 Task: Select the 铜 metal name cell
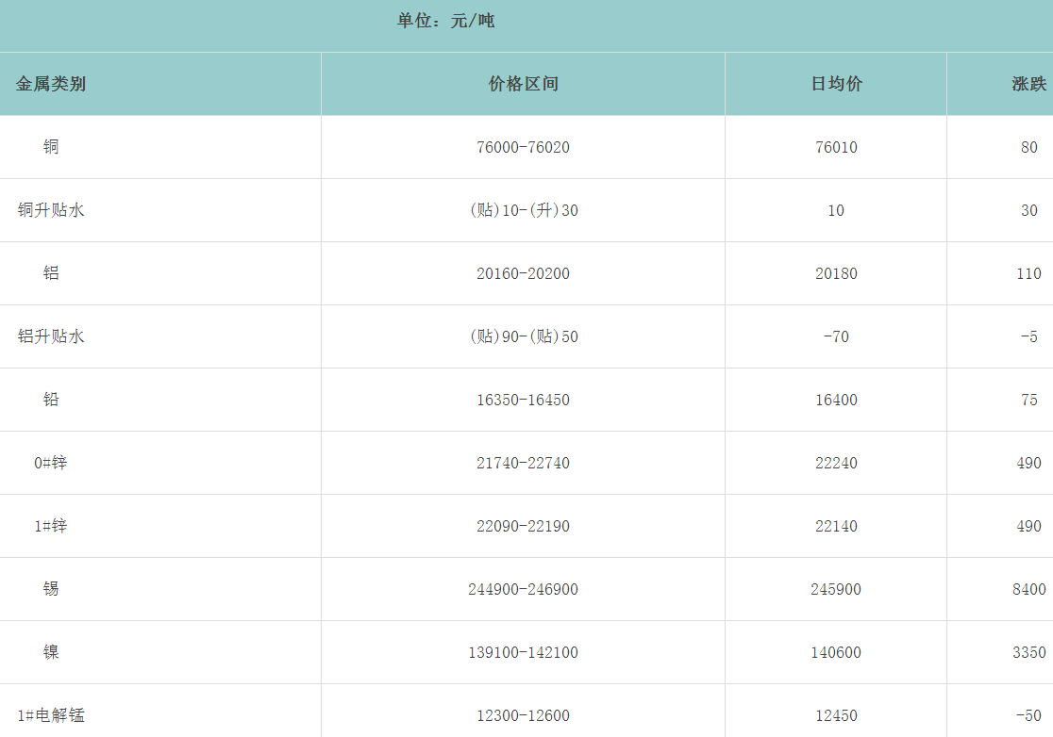51,147
